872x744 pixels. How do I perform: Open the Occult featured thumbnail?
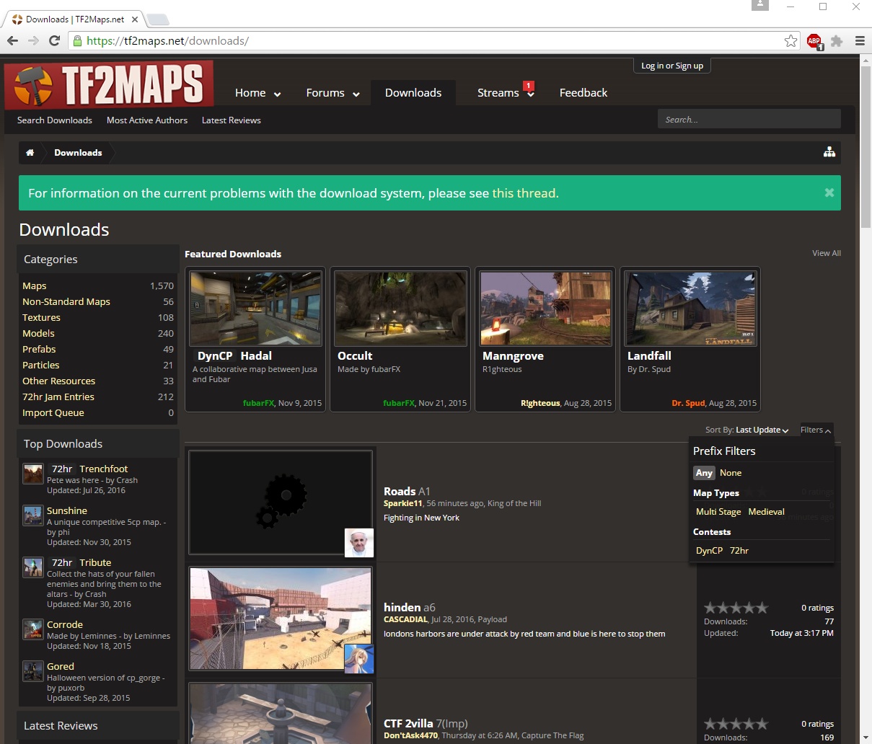click(x=401, y=309)
